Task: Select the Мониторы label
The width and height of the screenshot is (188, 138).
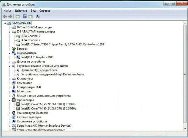Action: (24, 92)
